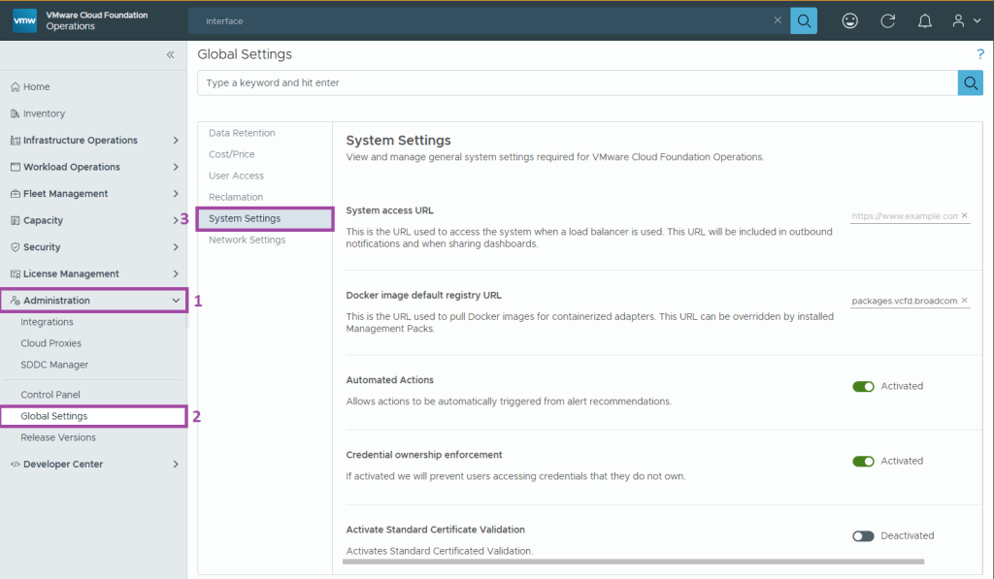Click the Global Settings help question mark
This screenshot has width=994, height=579.
[x=980, y=54]
